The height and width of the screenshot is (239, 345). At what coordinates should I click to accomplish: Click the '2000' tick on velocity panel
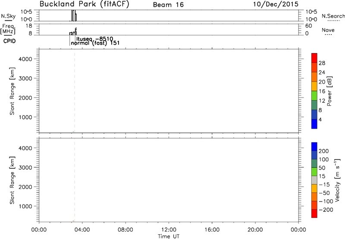click(x=25, y=187)
